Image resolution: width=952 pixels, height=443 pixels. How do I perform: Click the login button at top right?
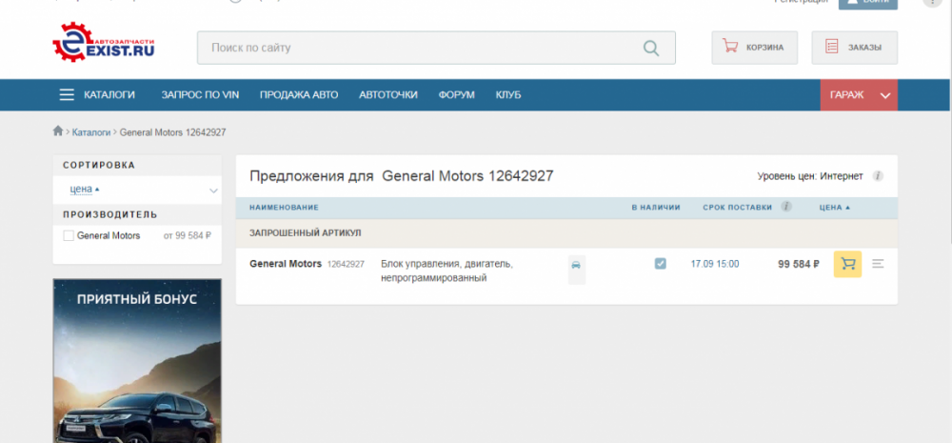click(867, 3)
